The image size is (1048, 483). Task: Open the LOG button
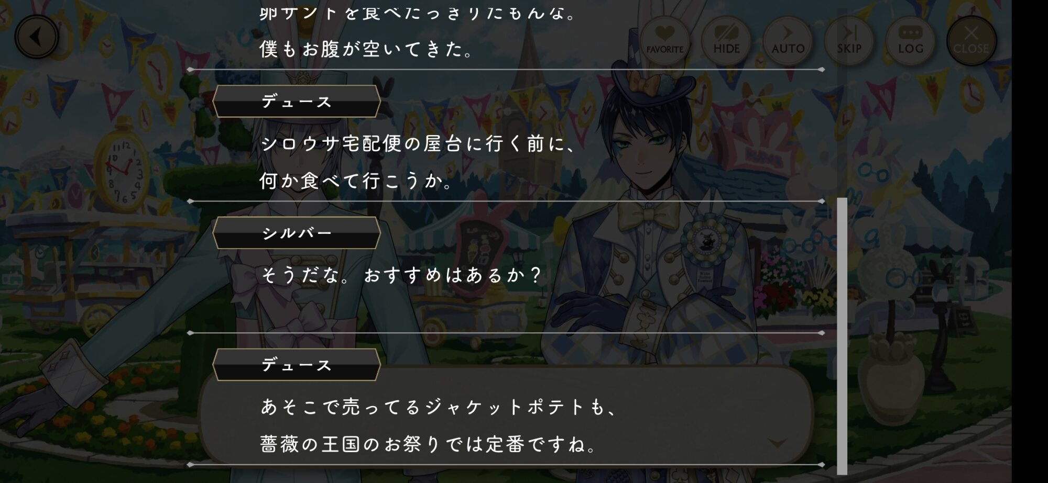click(910, 40)
